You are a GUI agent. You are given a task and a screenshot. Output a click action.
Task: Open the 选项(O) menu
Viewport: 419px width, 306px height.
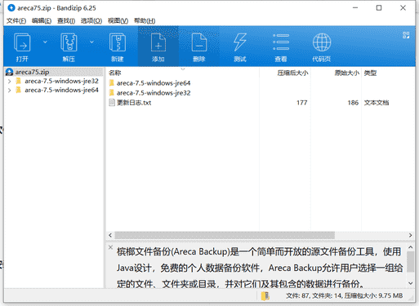[x=91, y=20]
